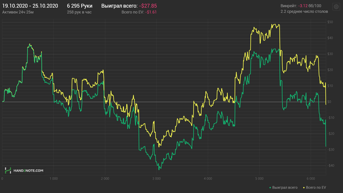Click the green line endpoint at -$28
Screen dimensions: 343x193
click(326, 146)
